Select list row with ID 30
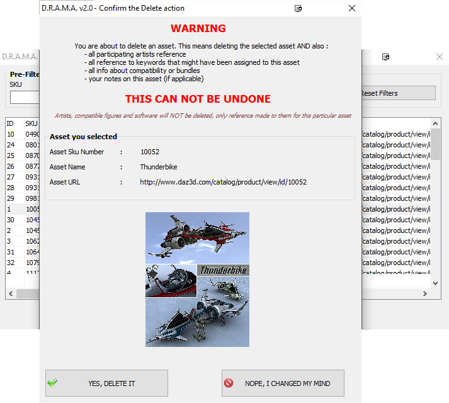449x403 pixels. point(23,220)
